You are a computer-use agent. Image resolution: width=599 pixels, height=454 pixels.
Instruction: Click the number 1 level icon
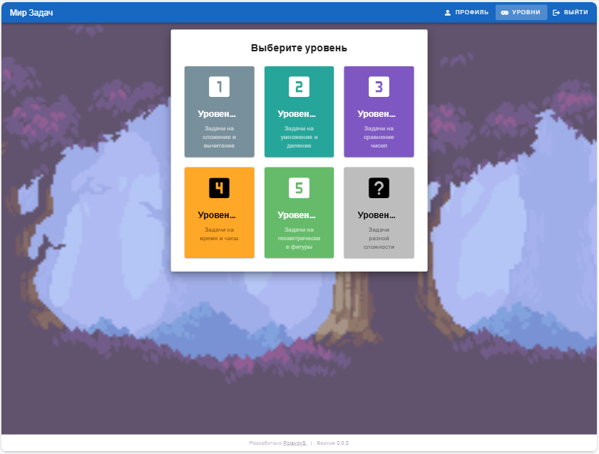coord(220,87)
